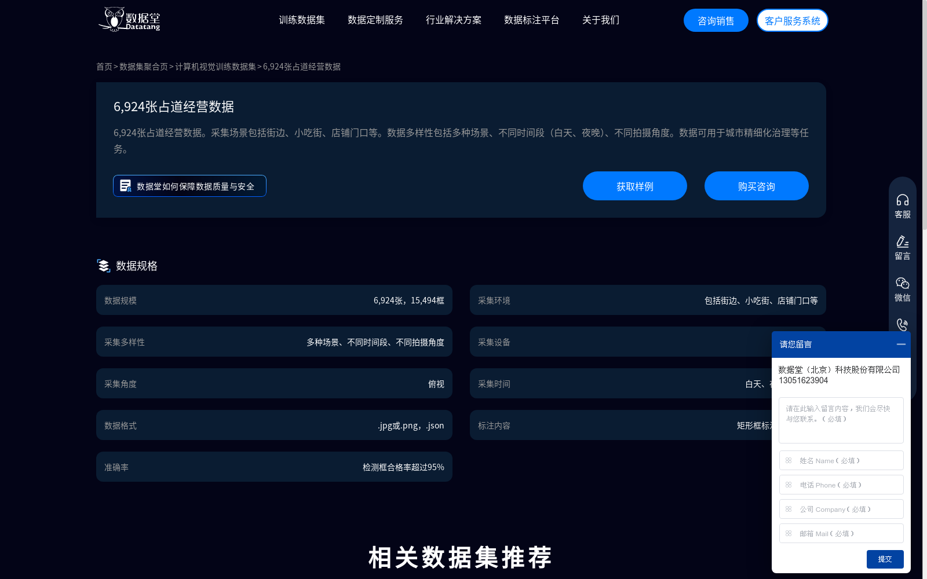Open 数据标注平台 menu
Viewport: 927px width, 579px height.
point(532,20)
